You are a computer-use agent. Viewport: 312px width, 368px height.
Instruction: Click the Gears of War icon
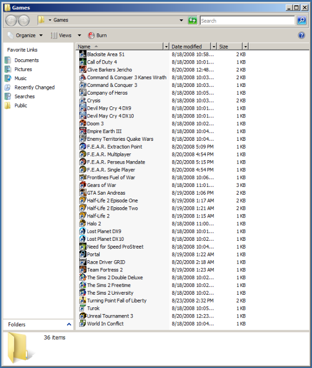(83, 185)
